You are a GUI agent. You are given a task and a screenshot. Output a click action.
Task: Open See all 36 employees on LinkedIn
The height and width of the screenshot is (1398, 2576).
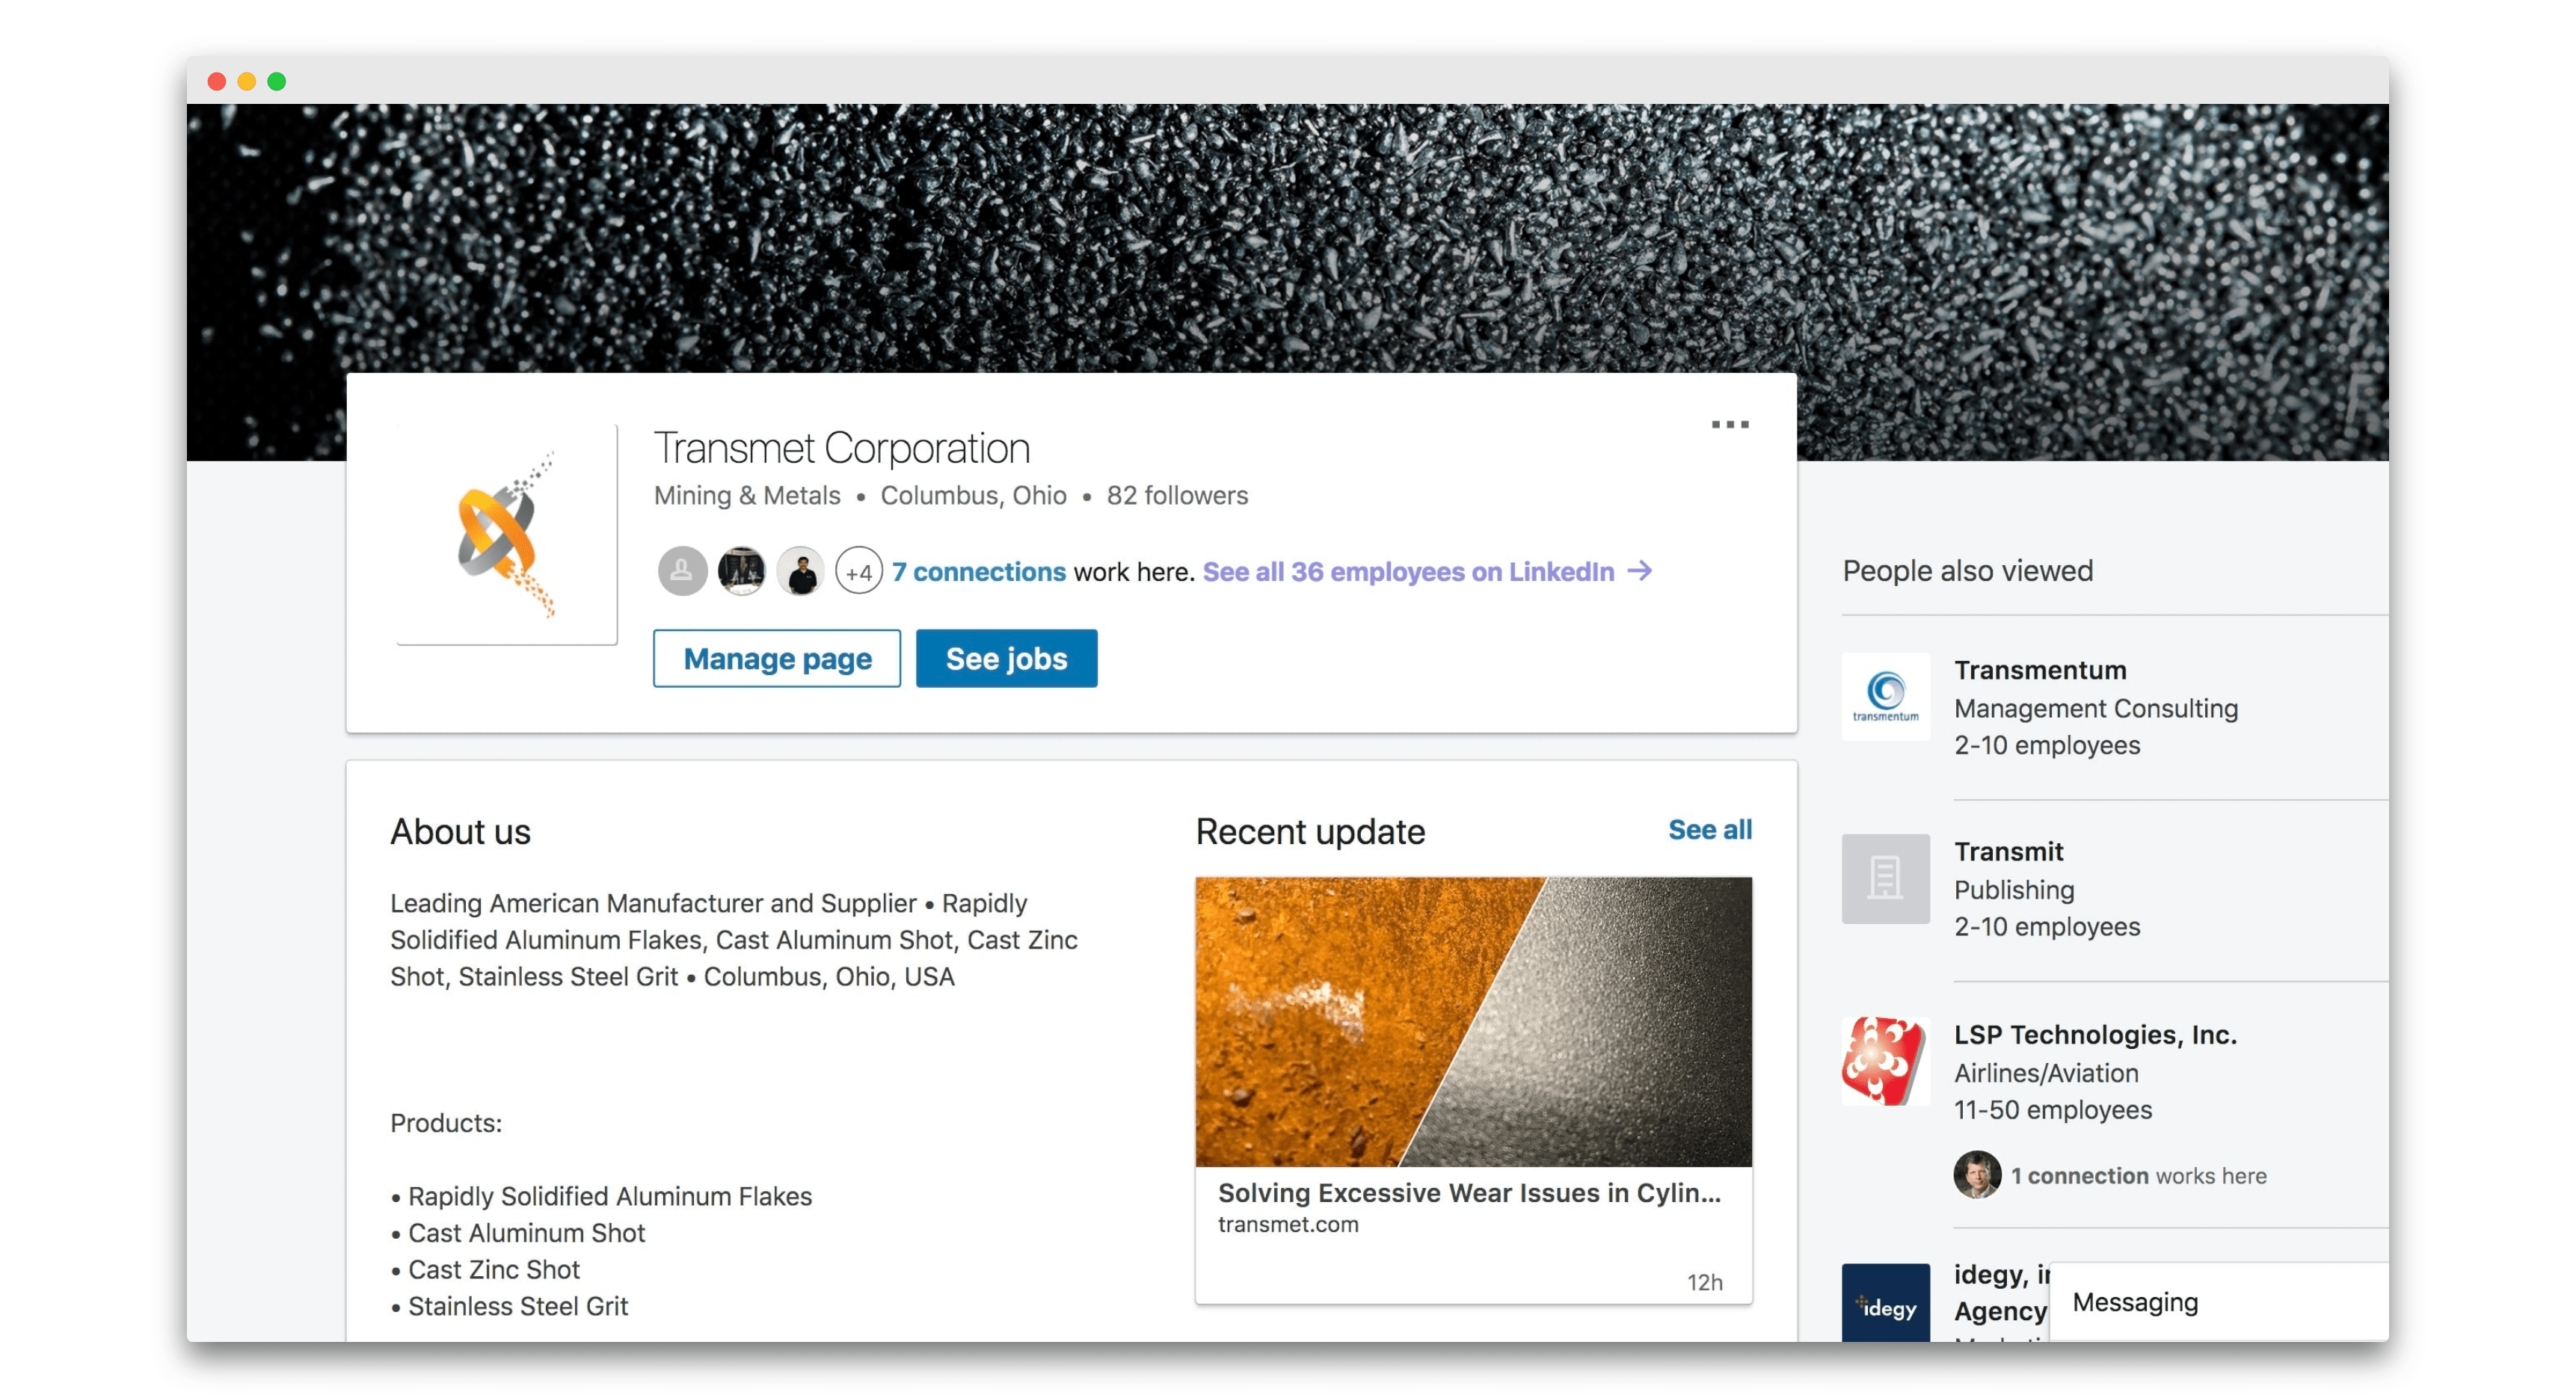(1408, 572)
